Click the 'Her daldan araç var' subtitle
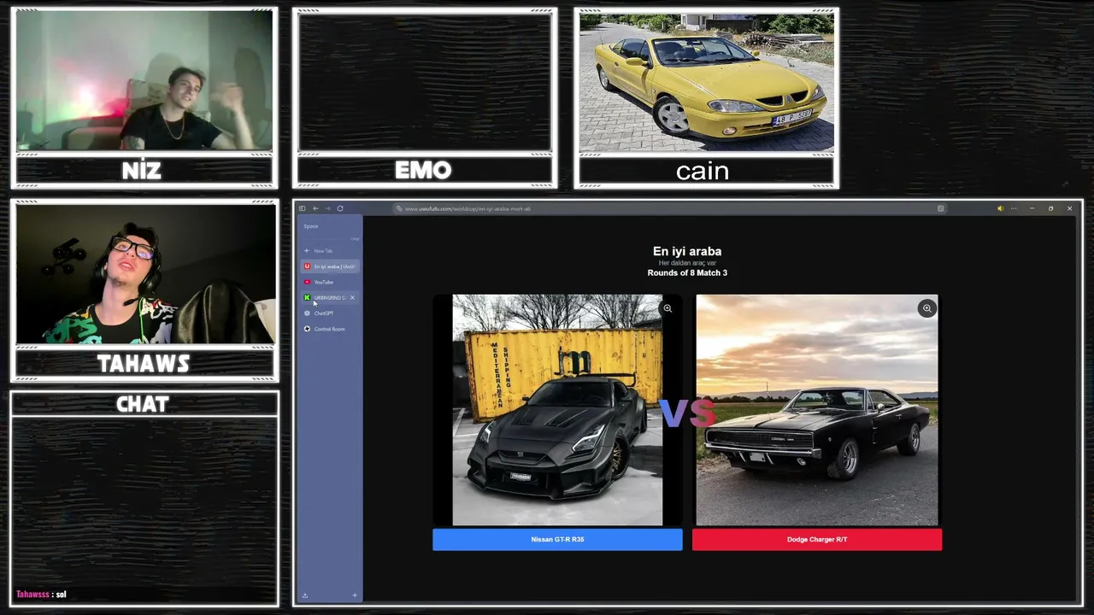 687,263
